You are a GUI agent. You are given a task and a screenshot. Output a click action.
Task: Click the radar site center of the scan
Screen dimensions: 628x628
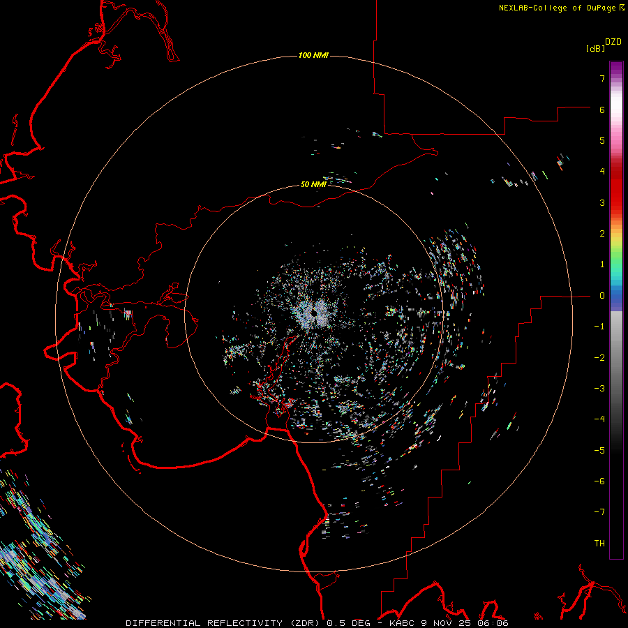coord(315,313)
